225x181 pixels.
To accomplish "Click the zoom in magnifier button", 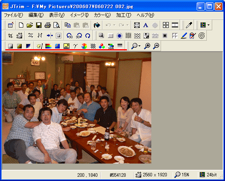I will pos(147,46).
